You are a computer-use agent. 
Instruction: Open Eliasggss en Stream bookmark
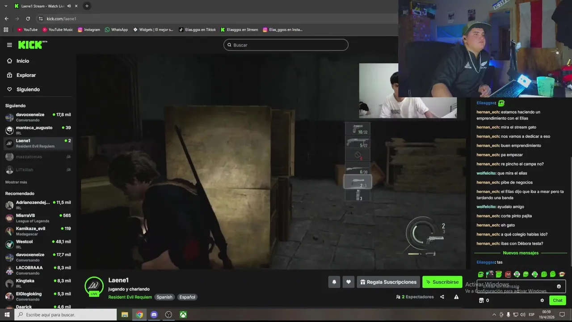tap(239, 30)
